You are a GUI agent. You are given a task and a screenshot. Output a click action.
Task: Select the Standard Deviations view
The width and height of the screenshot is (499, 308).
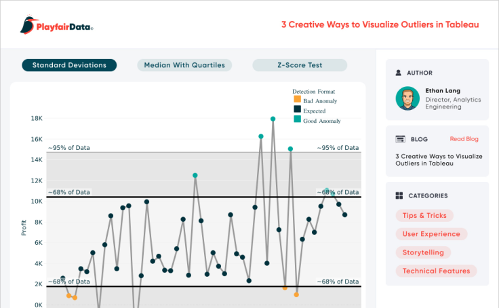pyautogui.click(x=69, y=65)
